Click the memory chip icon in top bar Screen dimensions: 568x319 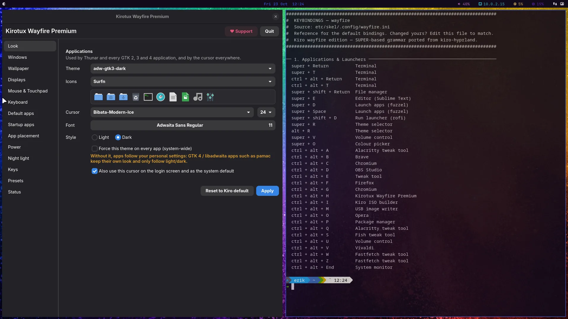click(533, 4)
